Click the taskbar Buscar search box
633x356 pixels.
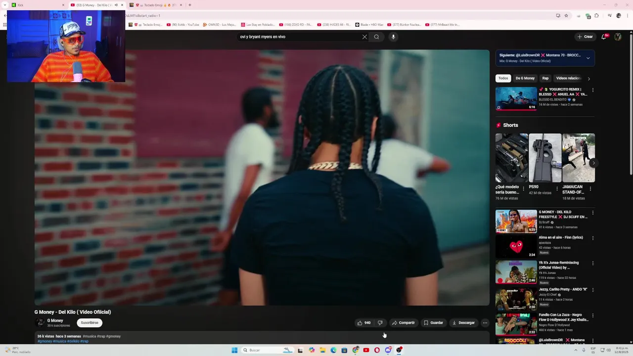pyautogui.click(x=268, y=350)
